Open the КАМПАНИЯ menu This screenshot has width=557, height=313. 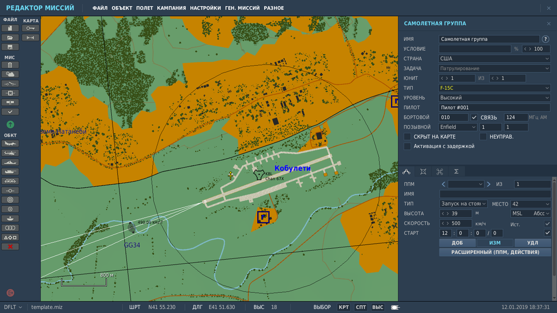pos(171,8)
